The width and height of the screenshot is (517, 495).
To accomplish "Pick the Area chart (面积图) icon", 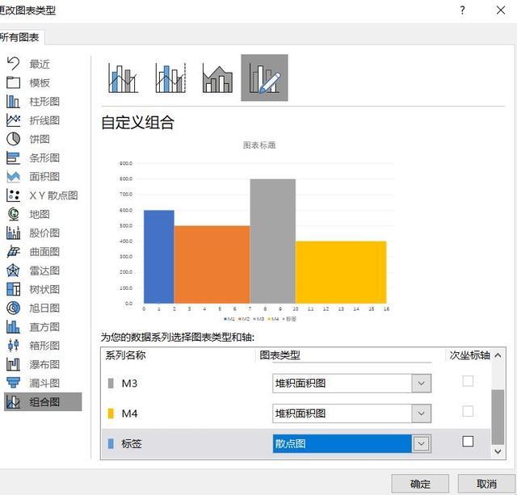I will click(13, 177).
